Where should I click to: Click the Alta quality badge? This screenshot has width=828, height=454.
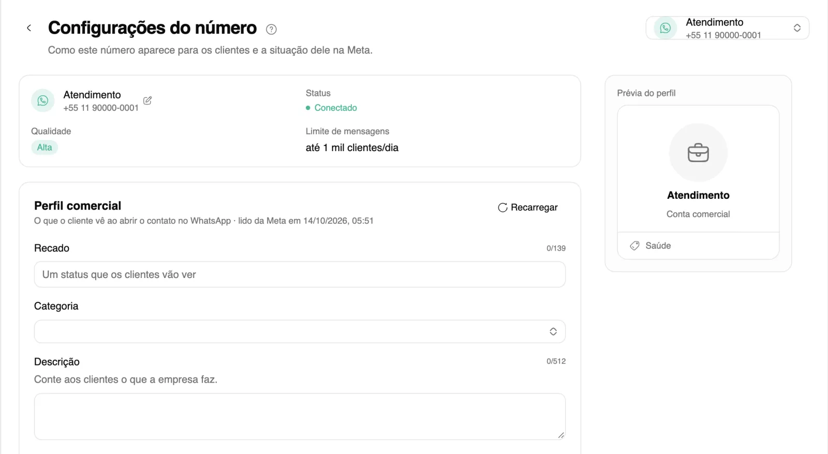[45, 148]
